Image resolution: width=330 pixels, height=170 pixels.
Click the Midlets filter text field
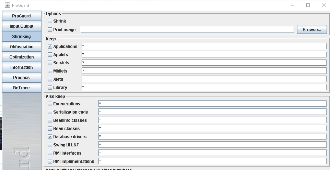[204, 71]
